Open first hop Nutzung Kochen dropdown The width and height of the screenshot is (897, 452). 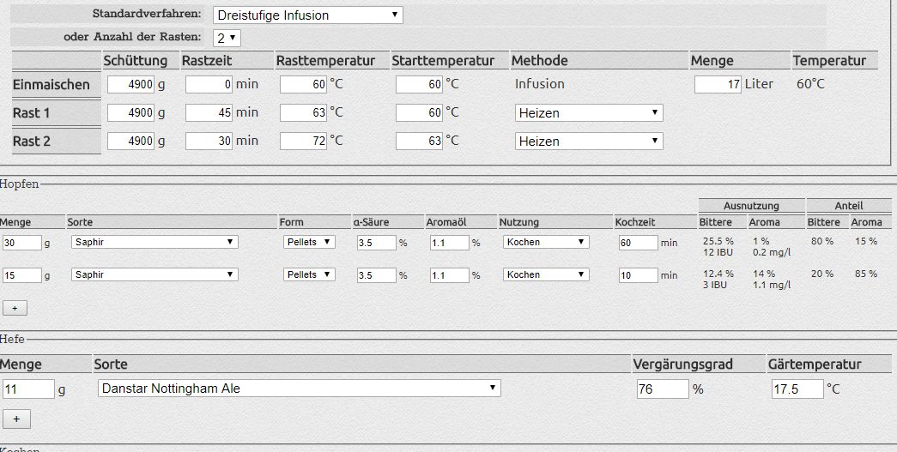tap(546, 243)
